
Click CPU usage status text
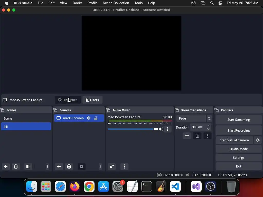(232, 175)
